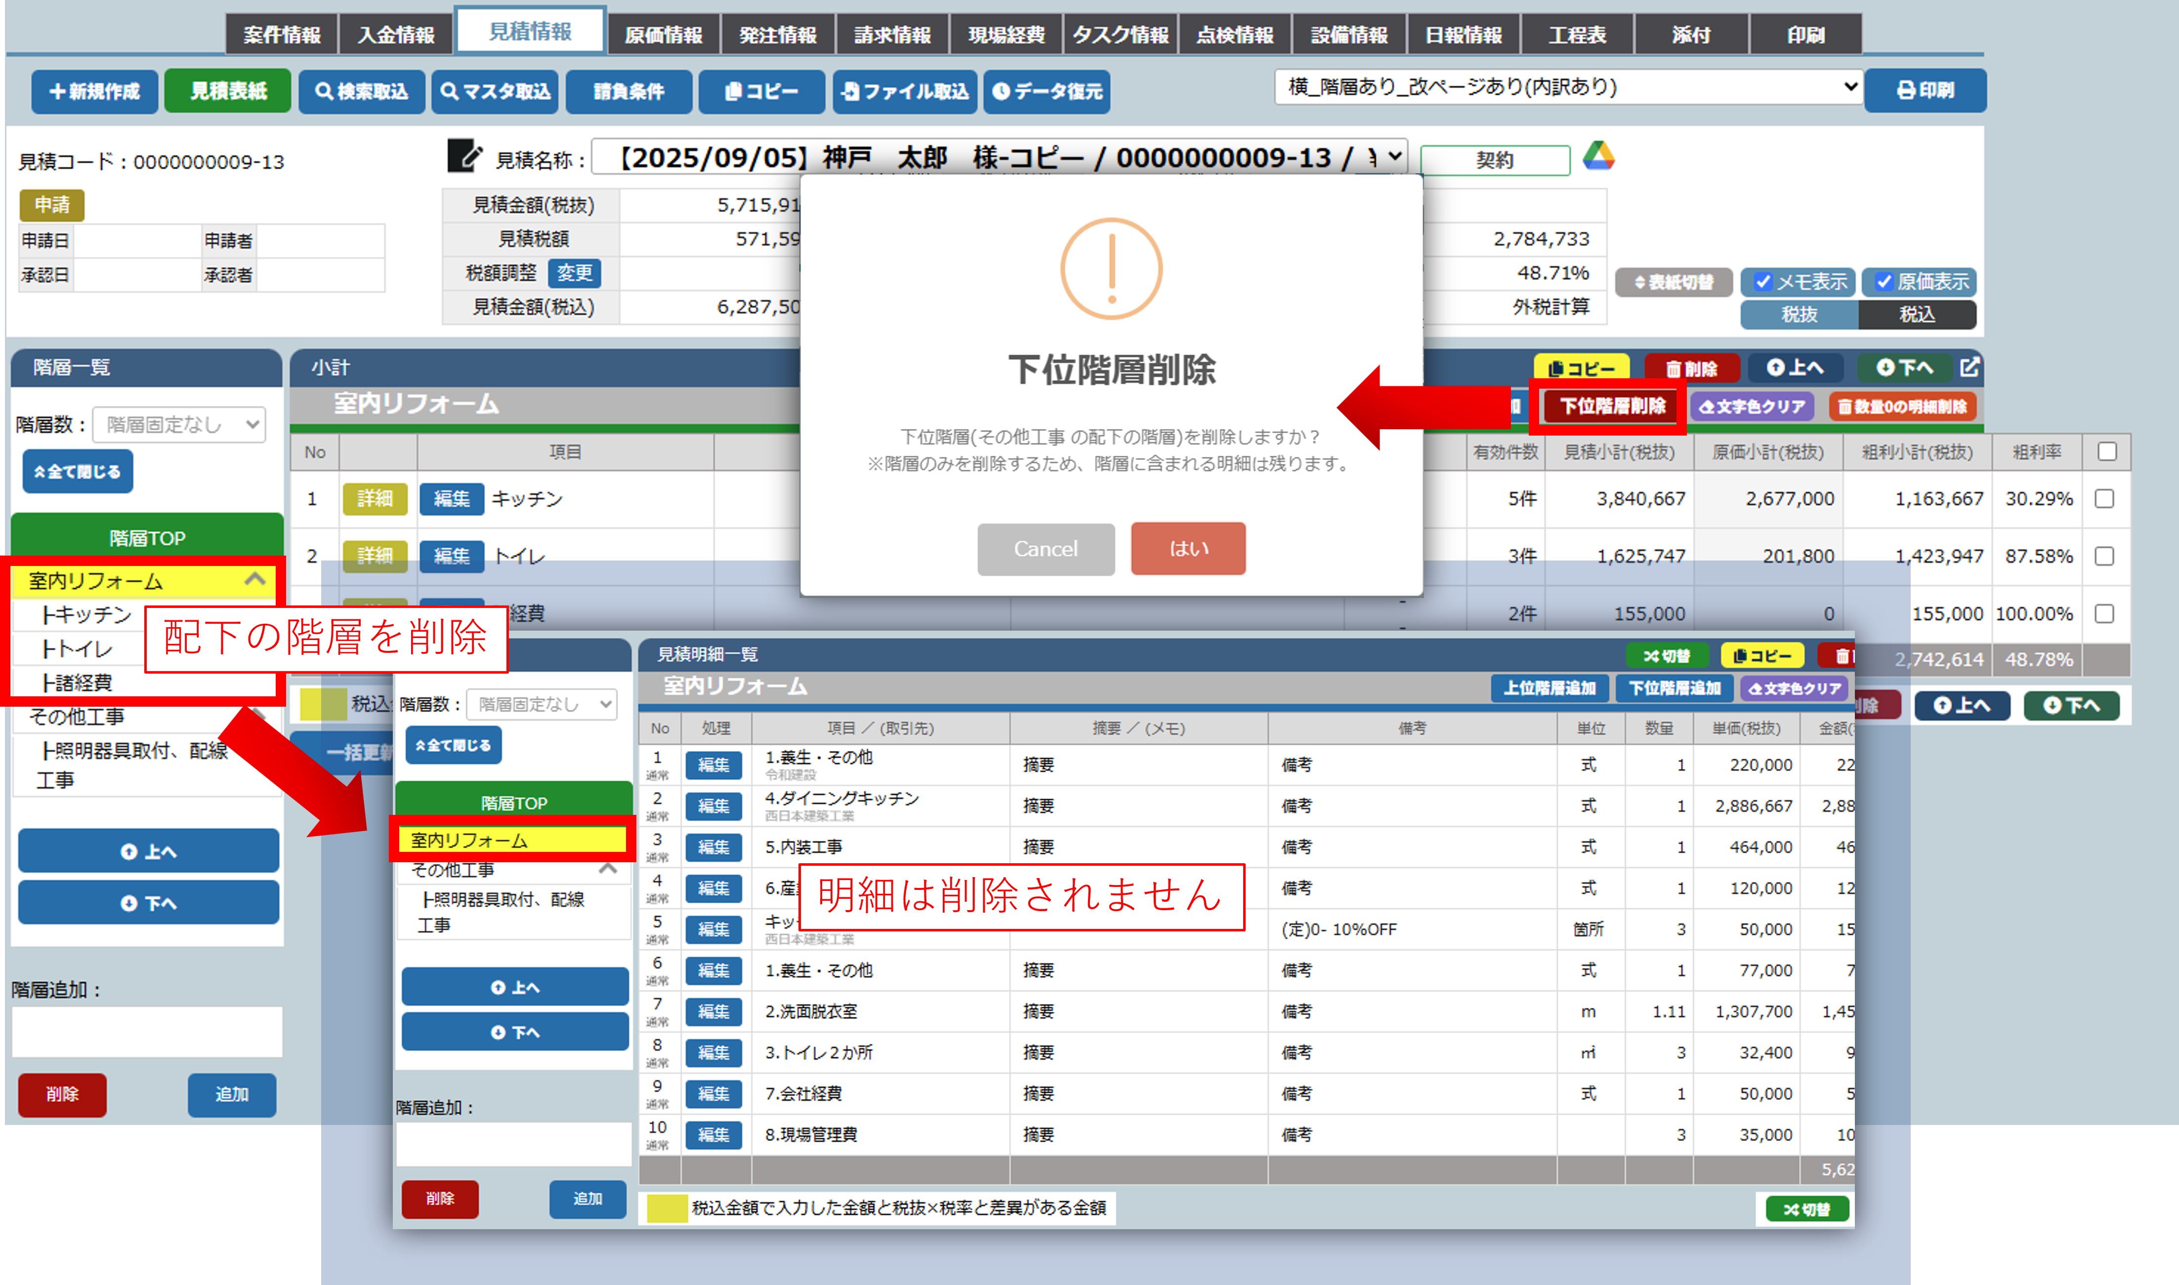
Task: Click the bottom green 切替 button
Action: point(1806,1209)
